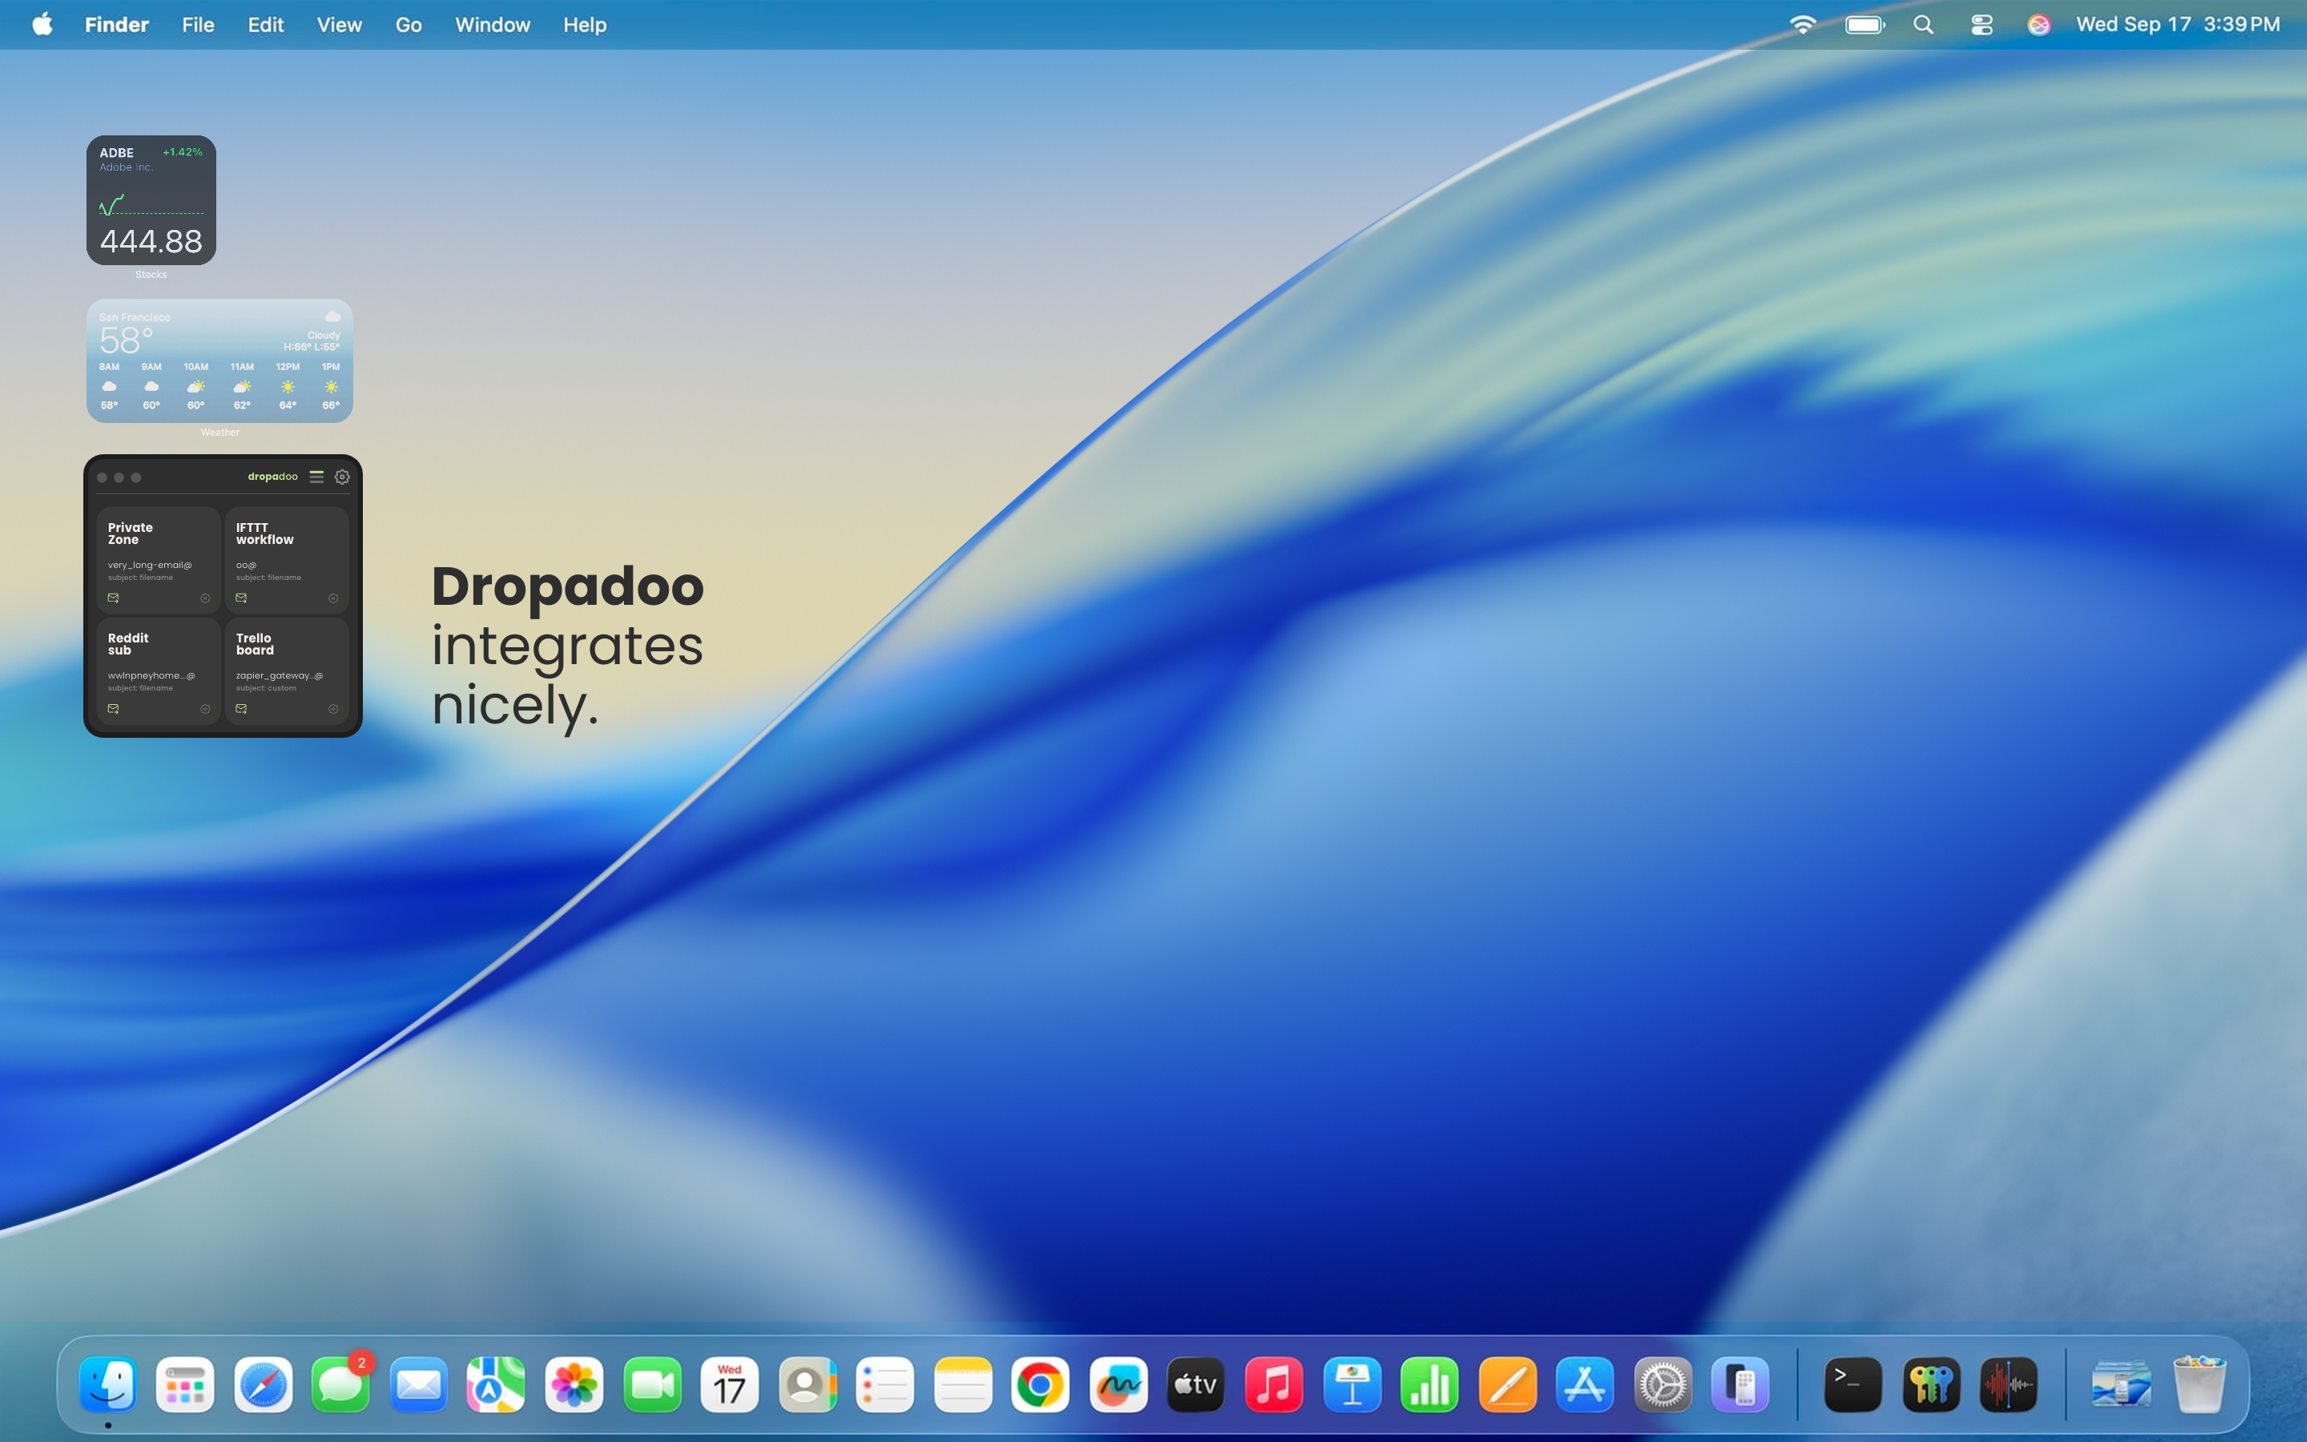Image resolution: width=2307 pixels, height=1442 pixels.
Task: Open settings for the Reddit sub card
Action: 207,709
